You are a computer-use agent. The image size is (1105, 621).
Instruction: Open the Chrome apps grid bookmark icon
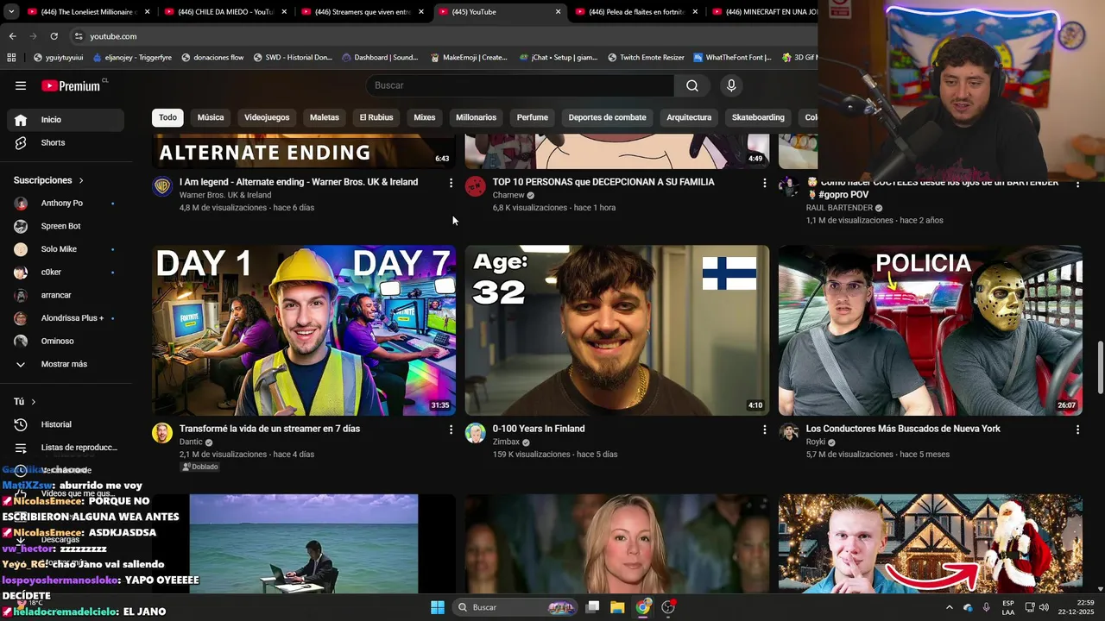coord(11,58)
